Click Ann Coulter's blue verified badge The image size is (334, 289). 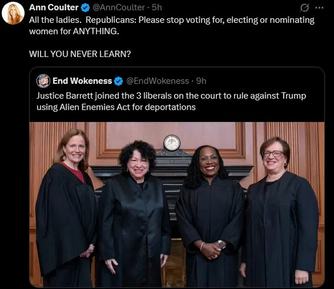pos(85,8)
